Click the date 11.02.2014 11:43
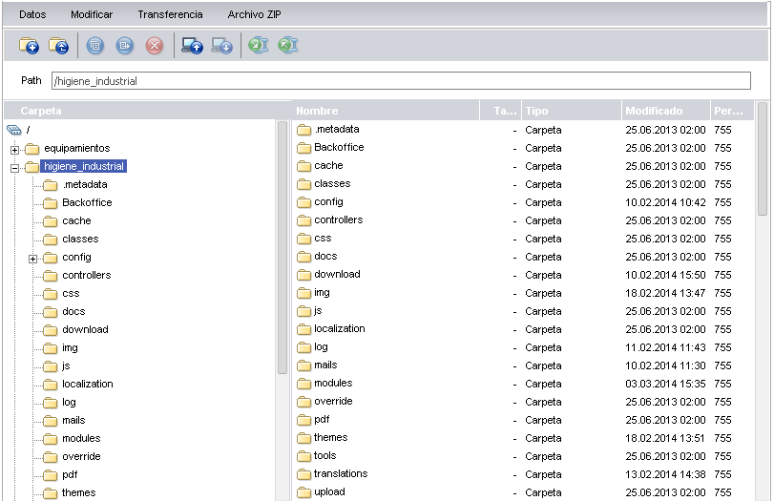Image resolution: width=774 pixels, height=501 pixels. [x=665, y=347]
